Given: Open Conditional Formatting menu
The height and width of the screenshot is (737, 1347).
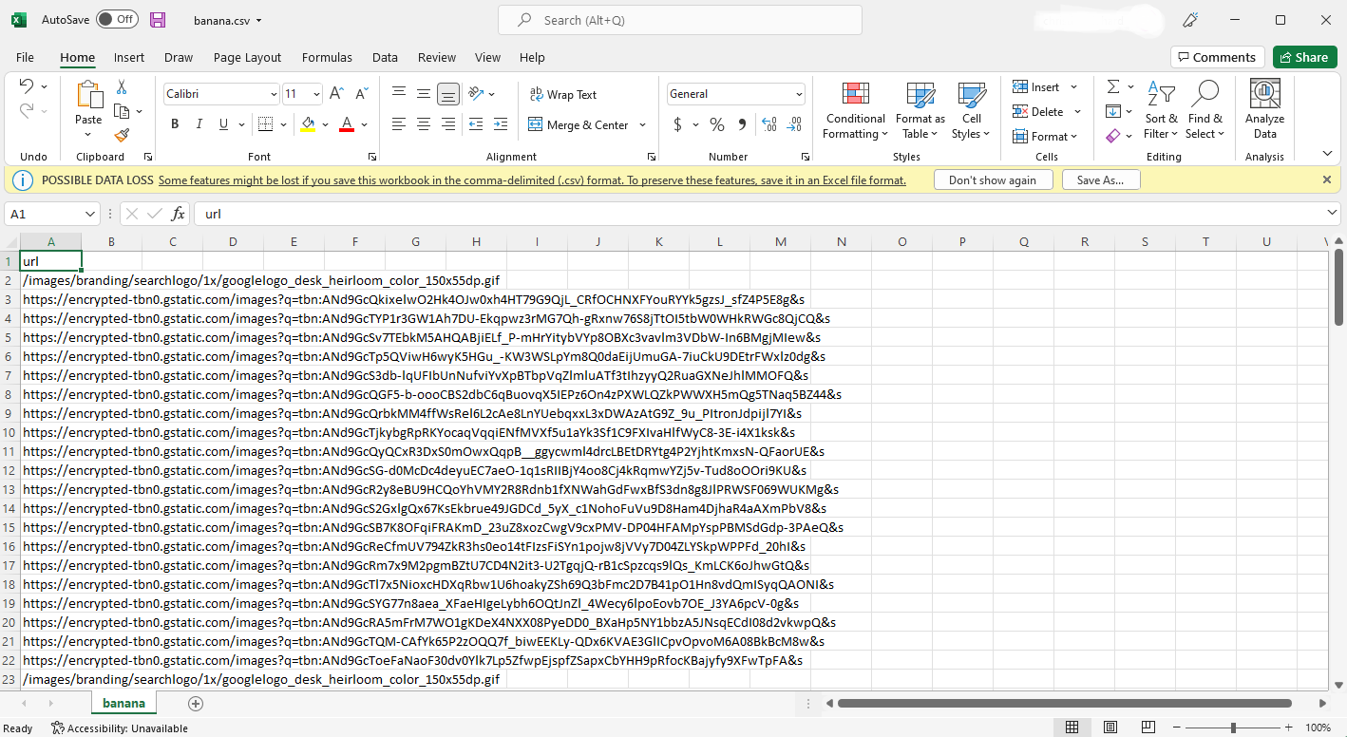Looking at the screenshot, I should [x=855, y=110].
